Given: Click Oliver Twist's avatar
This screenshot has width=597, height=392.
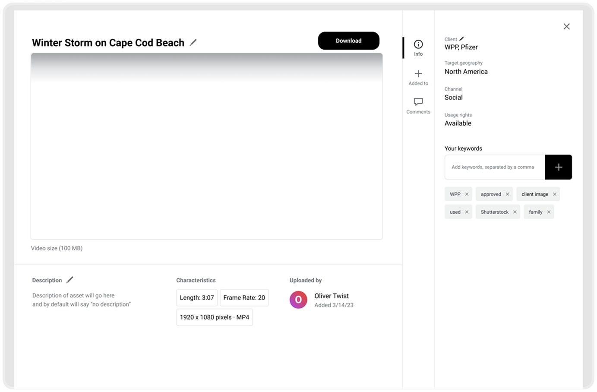Looking at the screenshot, I should [298, 300].
